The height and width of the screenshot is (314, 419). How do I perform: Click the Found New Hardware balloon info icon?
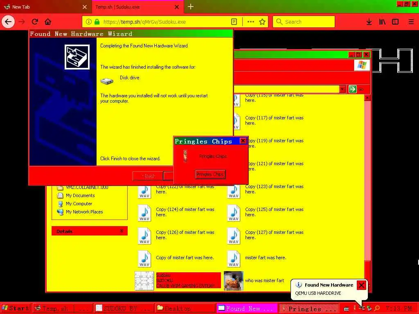(x=299, y=285)
